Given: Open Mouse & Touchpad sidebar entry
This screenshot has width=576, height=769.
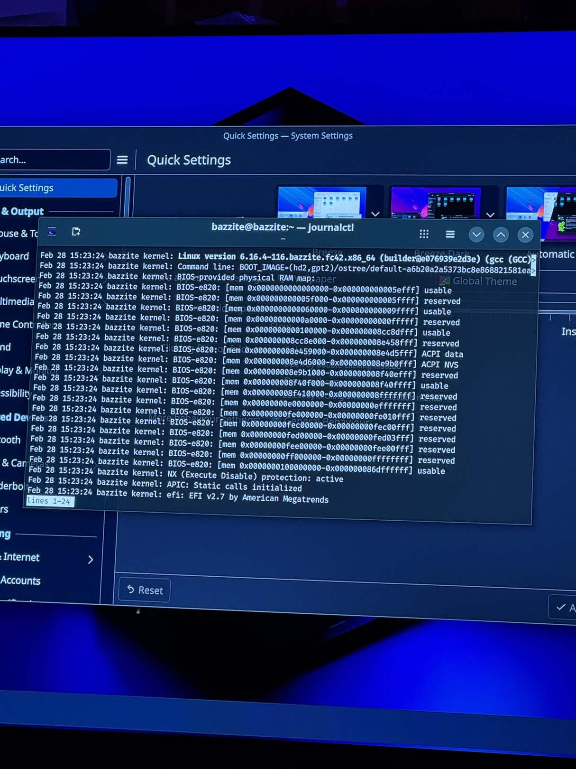Looking at the screenshot, I should pos(19,234).
